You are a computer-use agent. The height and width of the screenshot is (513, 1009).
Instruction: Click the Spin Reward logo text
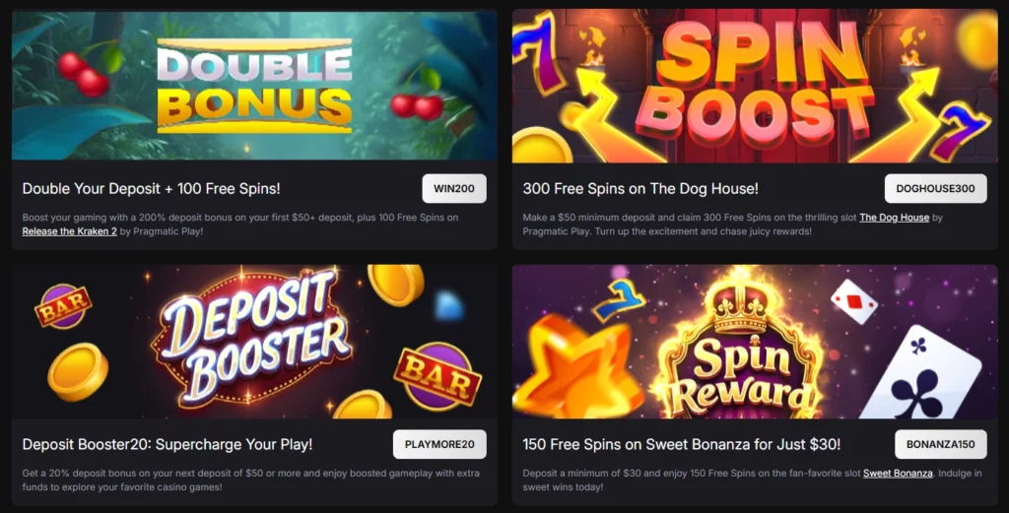click(x=742, y=378)
